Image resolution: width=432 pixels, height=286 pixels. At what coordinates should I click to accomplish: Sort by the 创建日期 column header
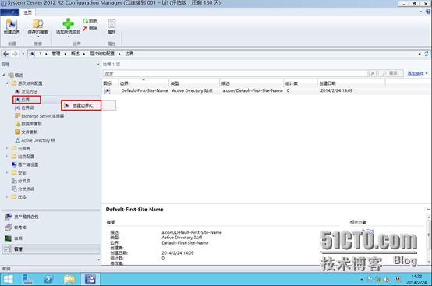tap(351, 83)
